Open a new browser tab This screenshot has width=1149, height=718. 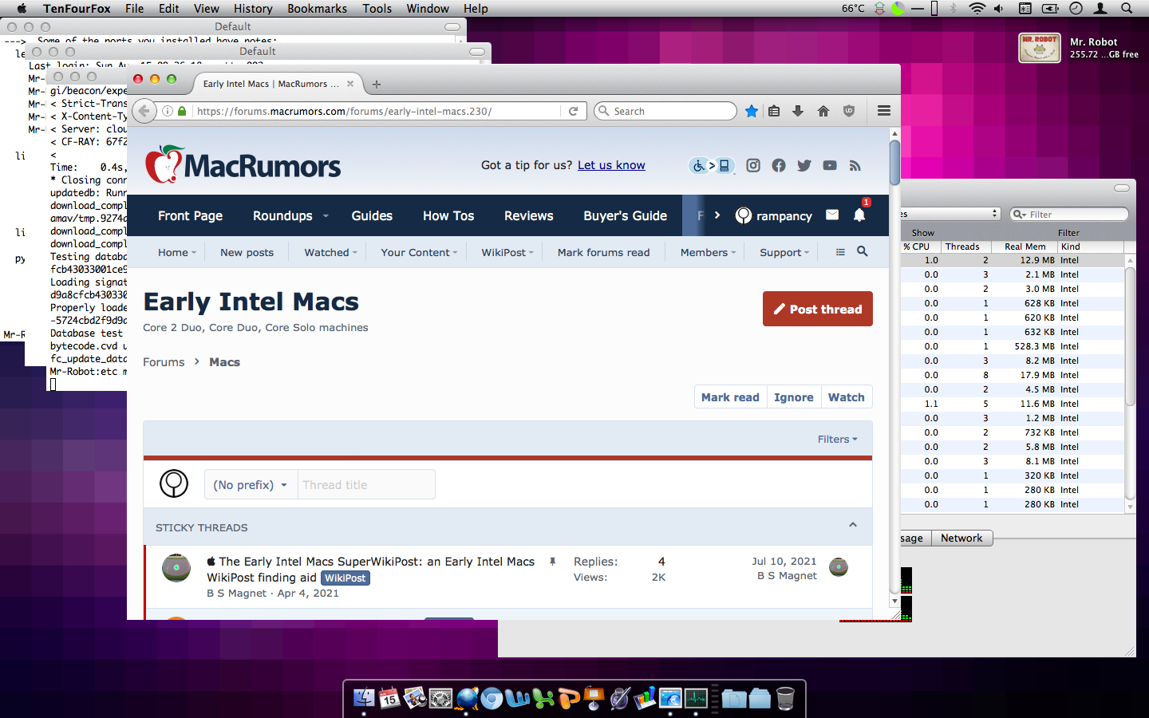click(377, 84)
